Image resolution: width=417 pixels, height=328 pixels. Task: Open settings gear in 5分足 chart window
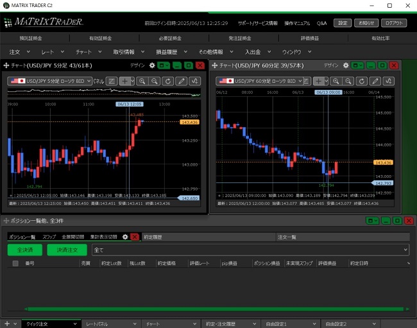[x=152, y=65]
